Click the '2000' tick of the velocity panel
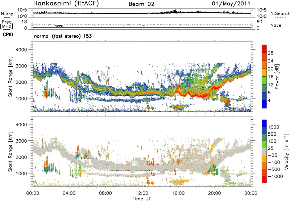 pyautogui.click(x=21, y=157)
